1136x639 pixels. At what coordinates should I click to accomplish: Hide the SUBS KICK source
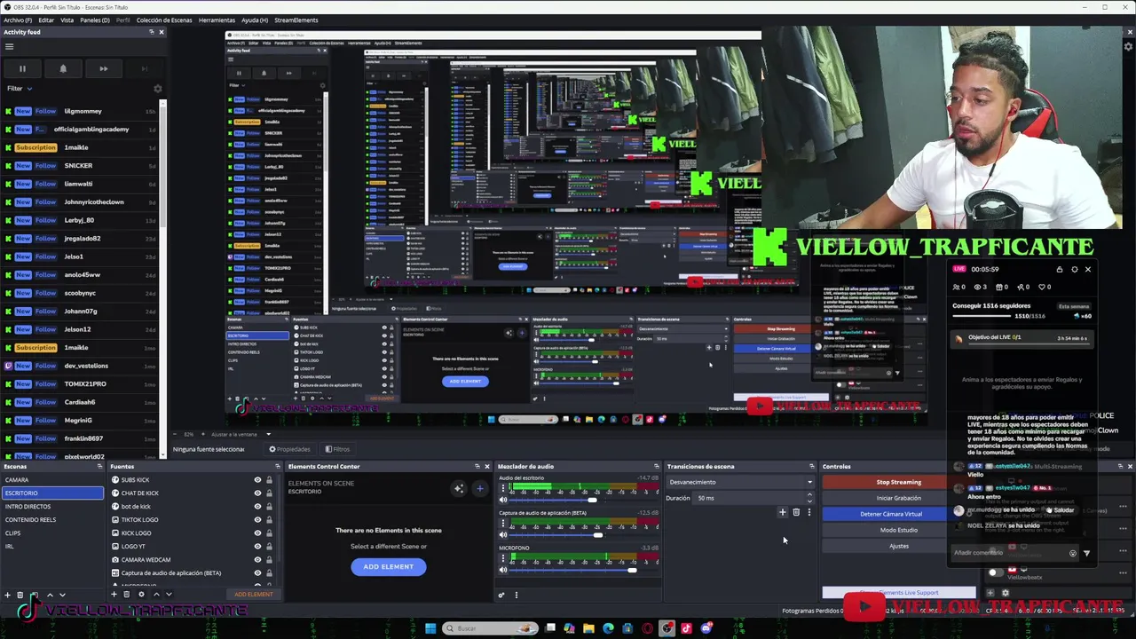pyautogui.click(x=257, y=480)
